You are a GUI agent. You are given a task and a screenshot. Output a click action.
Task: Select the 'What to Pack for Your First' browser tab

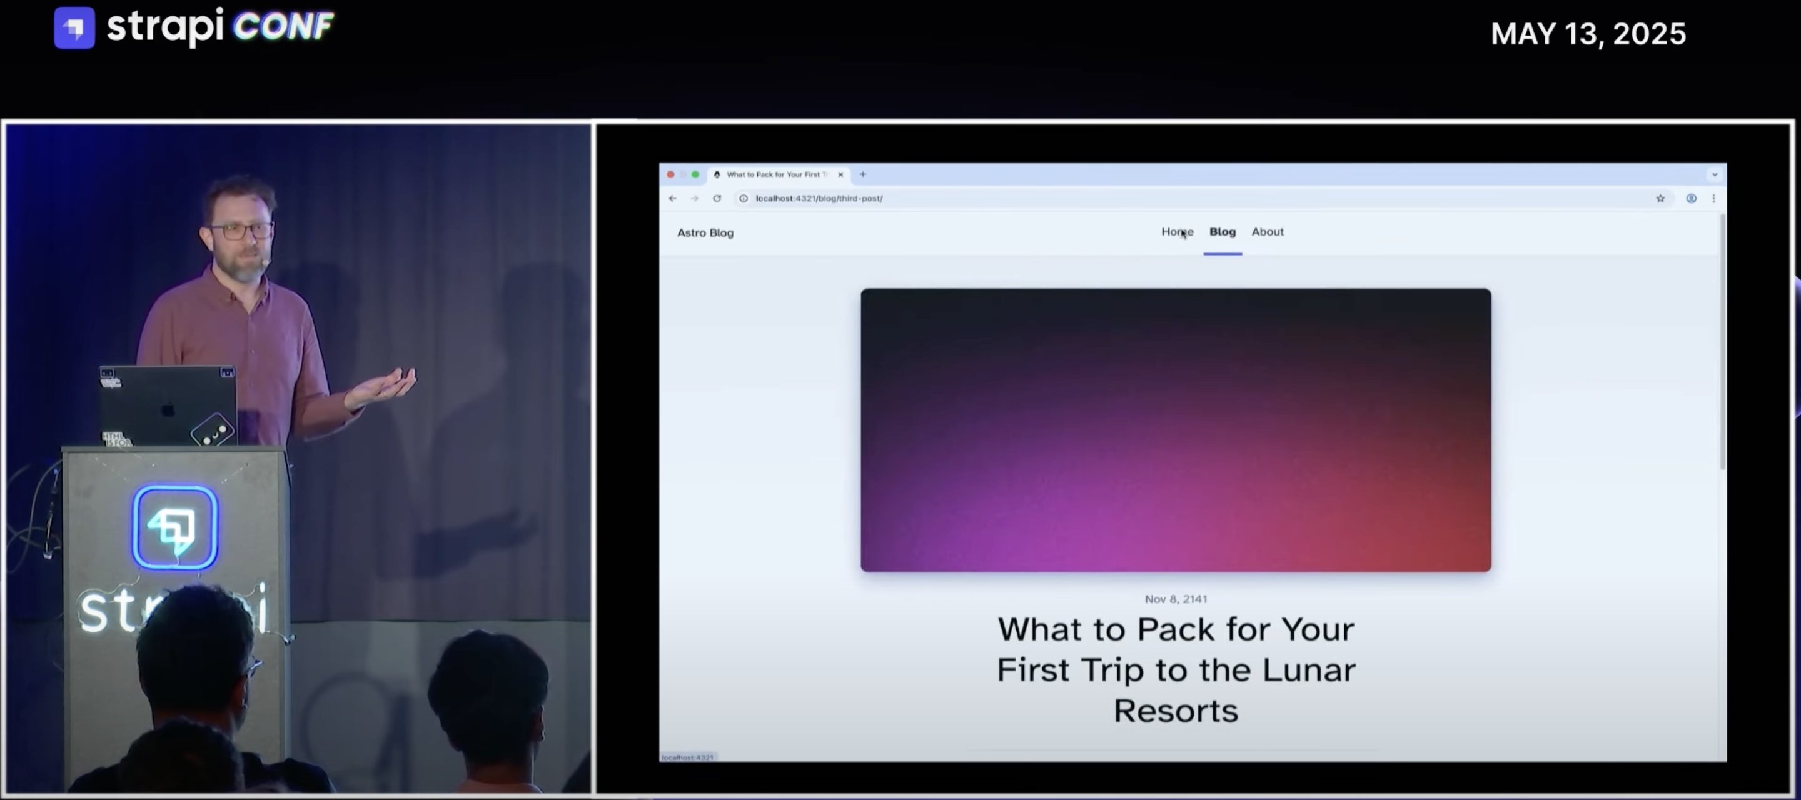pos(779,174)
